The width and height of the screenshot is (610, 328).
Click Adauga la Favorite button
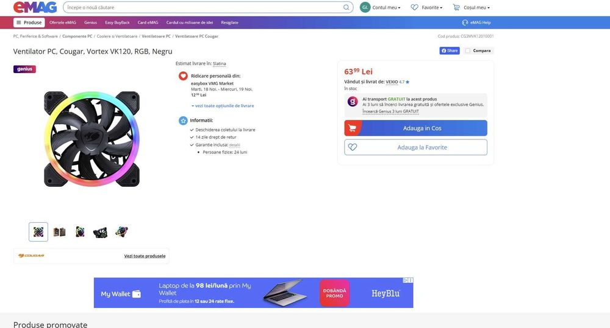tap(415, 147)
